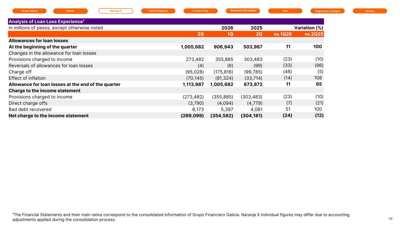Click the value 1,113,987
The image size is (400, 225).
[193, 84]
